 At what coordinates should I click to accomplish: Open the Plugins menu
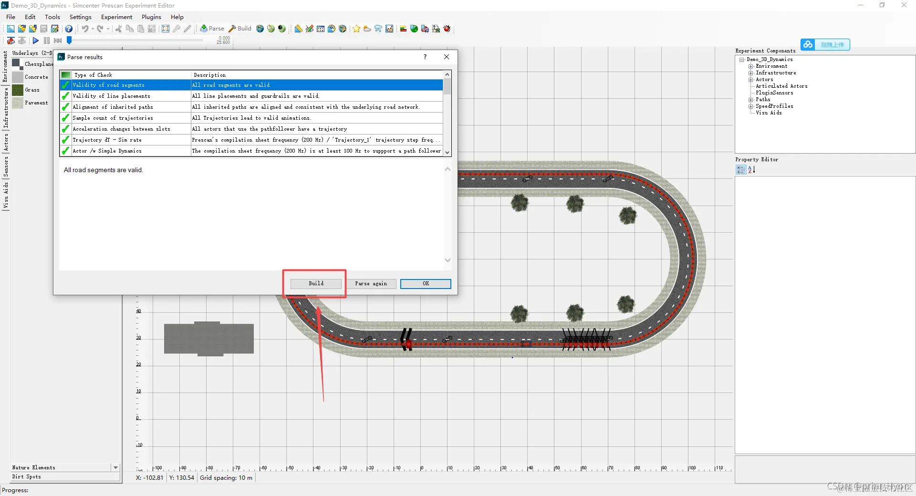151,17
